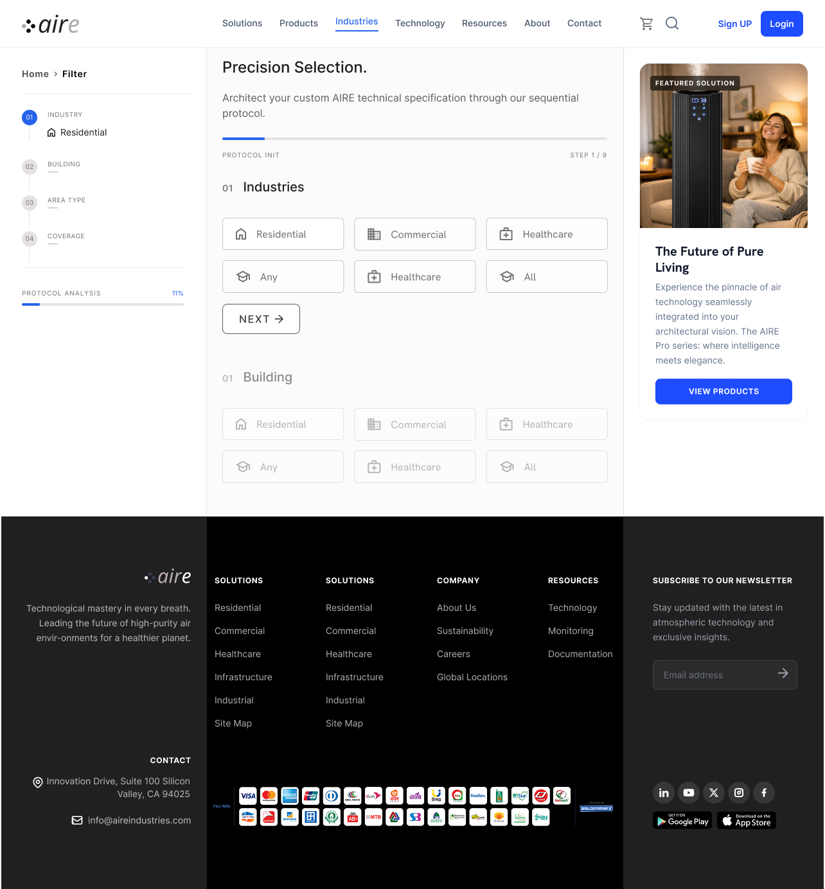The image size is (825, 889).
Task: Select Any in the Industries section
Action: pyautogui.click(x=283, y=276)
